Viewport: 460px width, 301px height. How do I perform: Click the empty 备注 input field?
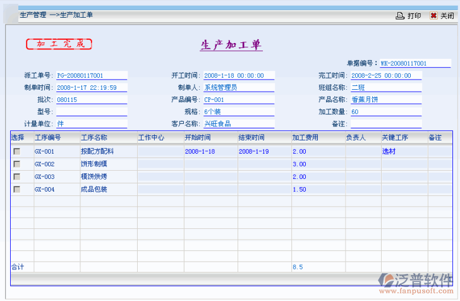click(386, 123)
